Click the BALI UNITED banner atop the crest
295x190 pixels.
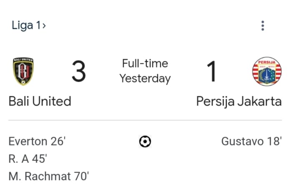coord(23,60)
